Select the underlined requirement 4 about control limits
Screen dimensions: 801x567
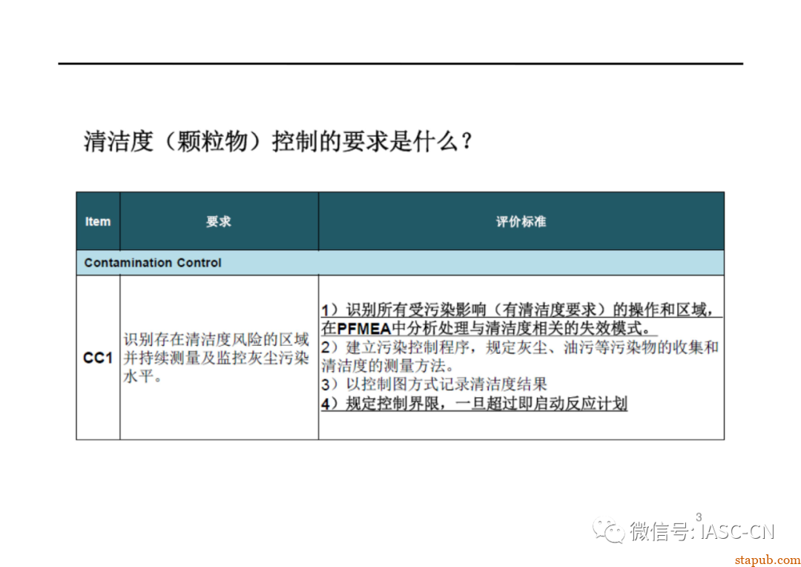pos(475,404)
